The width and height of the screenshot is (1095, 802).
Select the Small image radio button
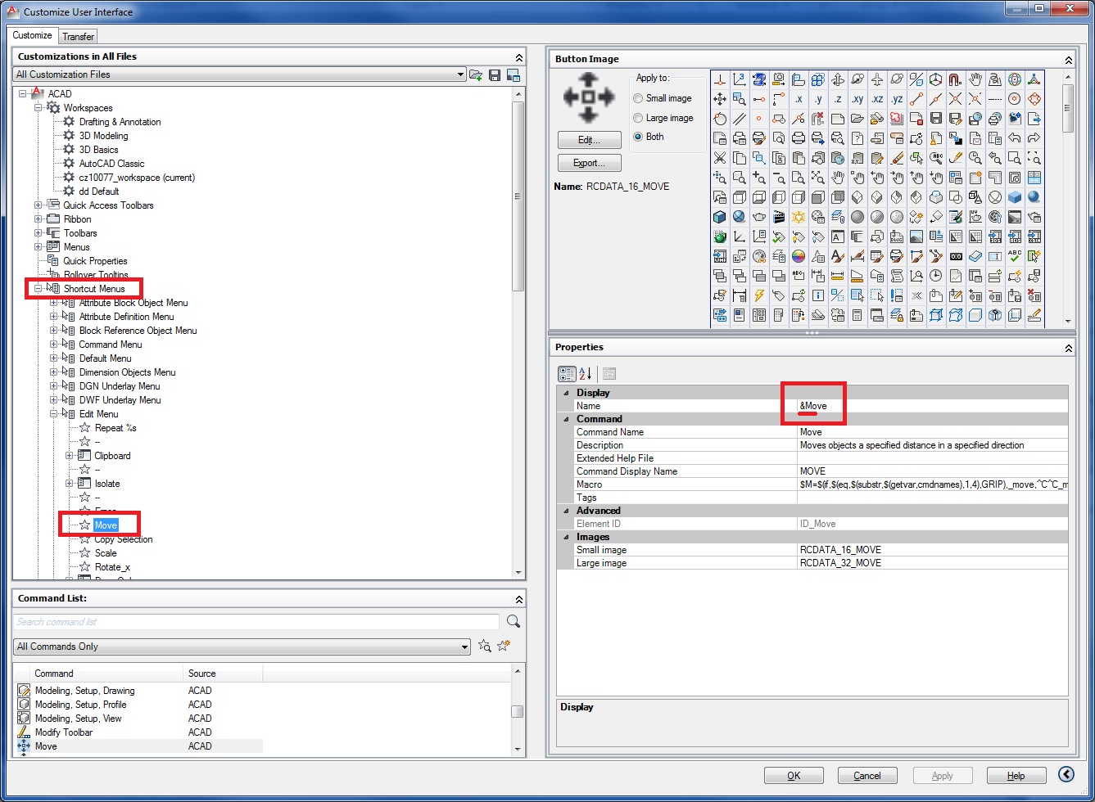[638, 98]
